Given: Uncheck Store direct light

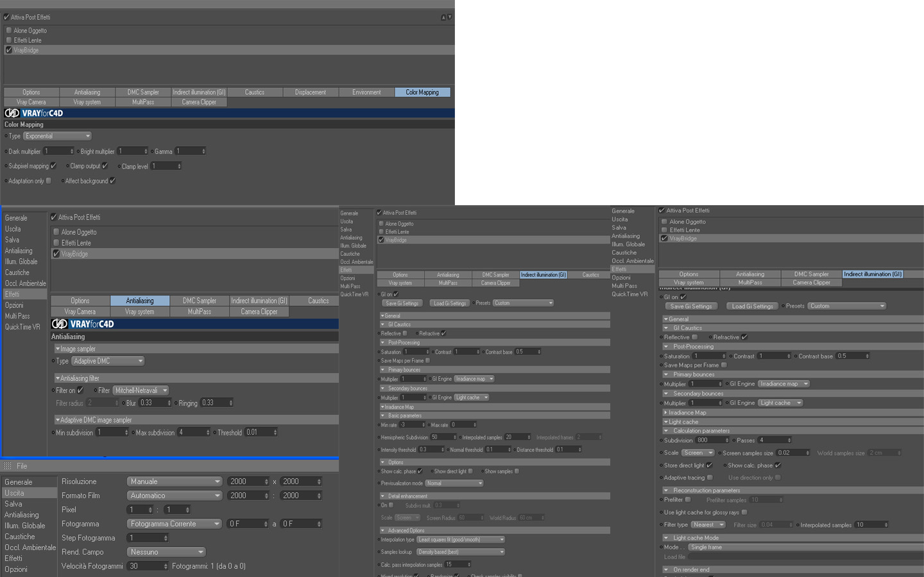Looking at the screenshot, I should pyautogui.click(x=709, y=465).
